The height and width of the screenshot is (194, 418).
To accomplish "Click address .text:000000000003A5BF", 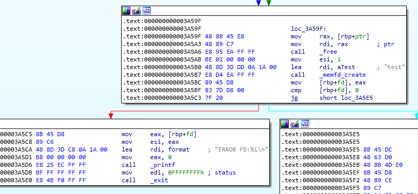I will click(162, 90).
